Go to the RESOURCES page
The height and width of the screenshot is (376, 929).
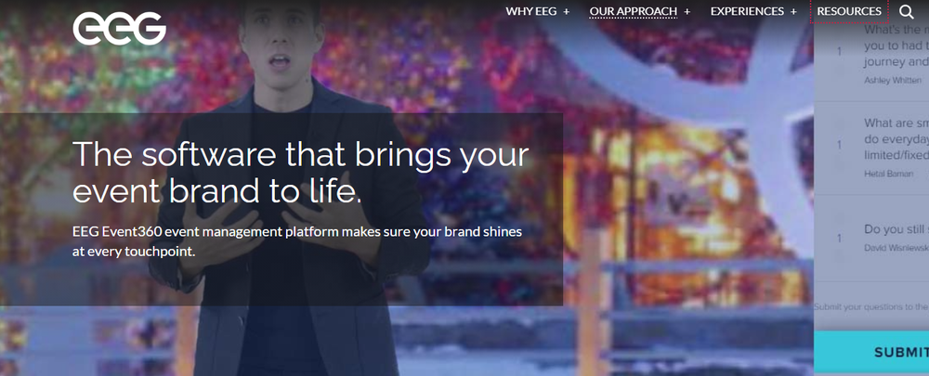(x=849, y=11)
